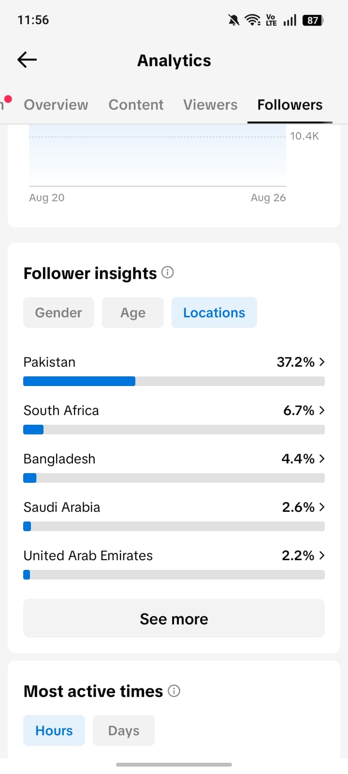This screenshot has height=774, width=348.
Task: Tap the battery level indicator
Action: pyautogui.click(x=313, y=20)
